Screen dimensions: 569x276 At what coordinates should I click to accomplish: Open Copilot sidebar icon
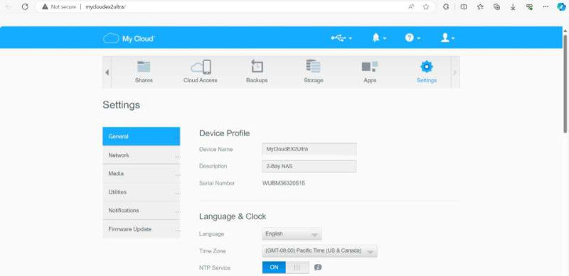point(561,7)
